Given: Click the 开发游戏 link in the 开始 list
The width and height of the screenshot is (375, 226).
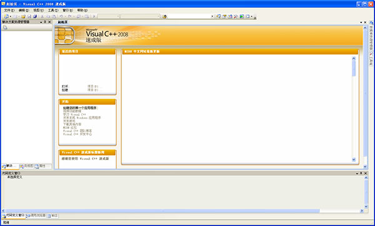Looking at the screenshot, I should pos(69,121).
